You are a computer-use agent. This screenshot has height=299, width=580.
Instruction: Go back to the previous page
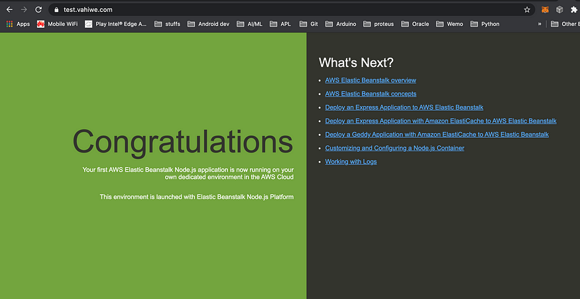[10, 10]
